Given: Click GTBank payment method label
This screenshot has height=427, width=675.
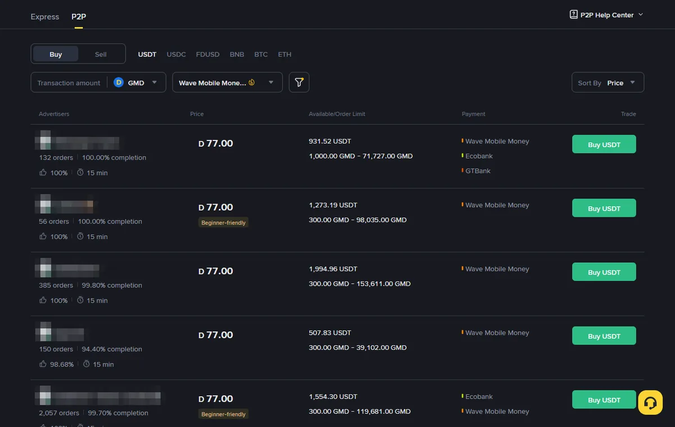Looking at the screenshot, I should point(478,171).
